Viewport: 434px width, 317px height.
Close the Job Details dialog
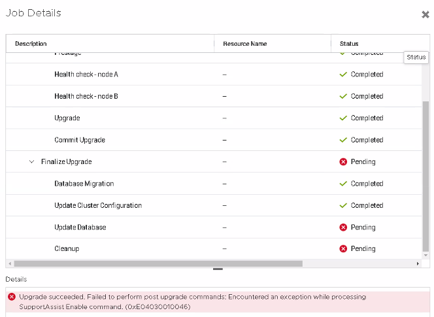pyautogui.click(x=426, y=14)
